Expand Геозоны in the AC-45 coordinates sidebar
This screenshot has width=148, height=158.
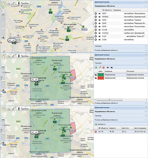[x=146, y=116]
